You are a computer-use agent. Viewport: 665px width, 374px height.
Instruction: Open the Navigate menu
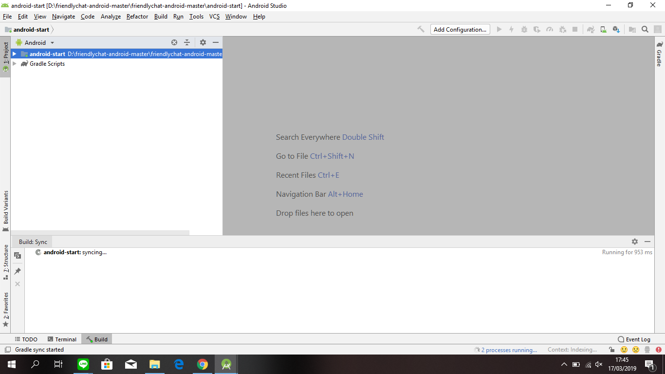64,17
